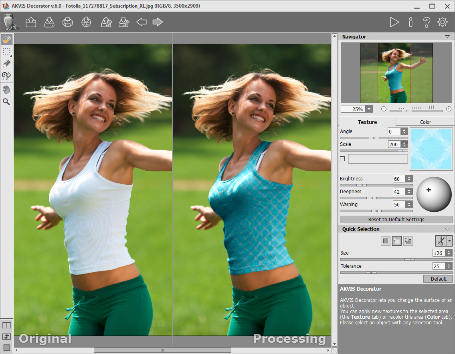
Task: Run processing with the play button
Action: (x=394, y=22)
